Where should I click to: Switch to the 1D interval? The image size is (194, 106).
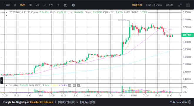click(x=44, y=5)
